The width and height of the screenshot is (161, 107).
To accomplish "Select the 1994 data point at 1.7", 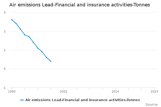I will (29, 37).
